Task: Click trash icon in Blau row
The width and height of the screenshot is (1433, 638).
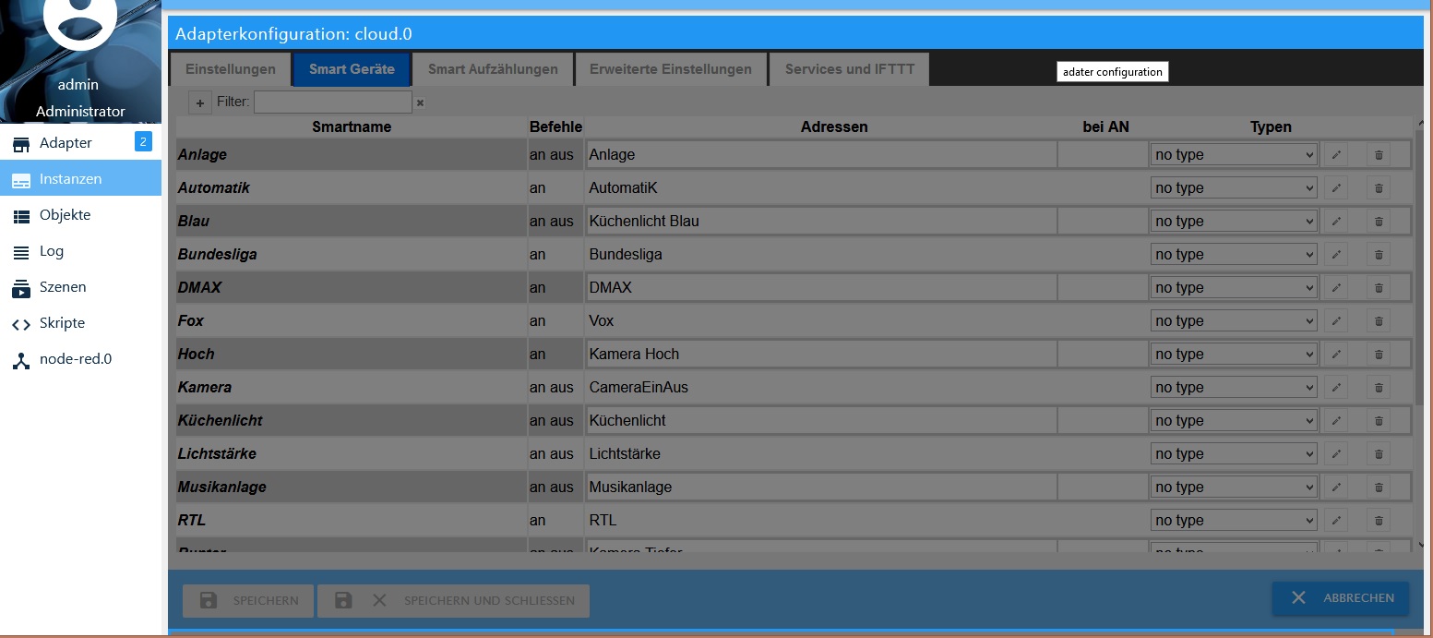Action: pyautogui.click(x=1379, y=222)
